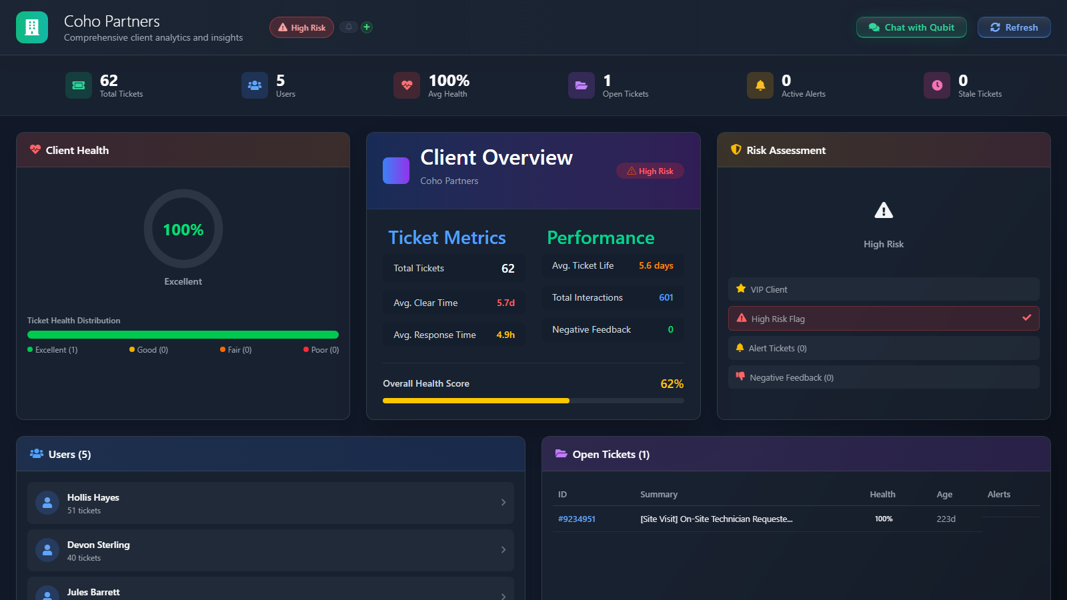This screenshot has height=600, width=1067.
Task: Click the Age column header
Action: (x=944, y=494)
